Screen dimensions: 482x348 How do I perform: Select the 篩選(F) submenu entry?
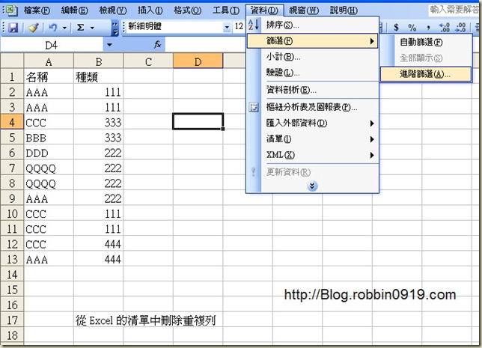pos(313,41)
